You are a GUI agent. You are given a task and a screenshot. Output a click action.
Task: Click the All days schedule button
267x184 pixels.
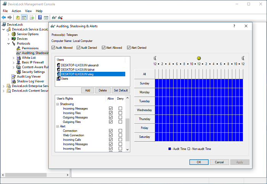pyautogui.click(x=145, y=74)
